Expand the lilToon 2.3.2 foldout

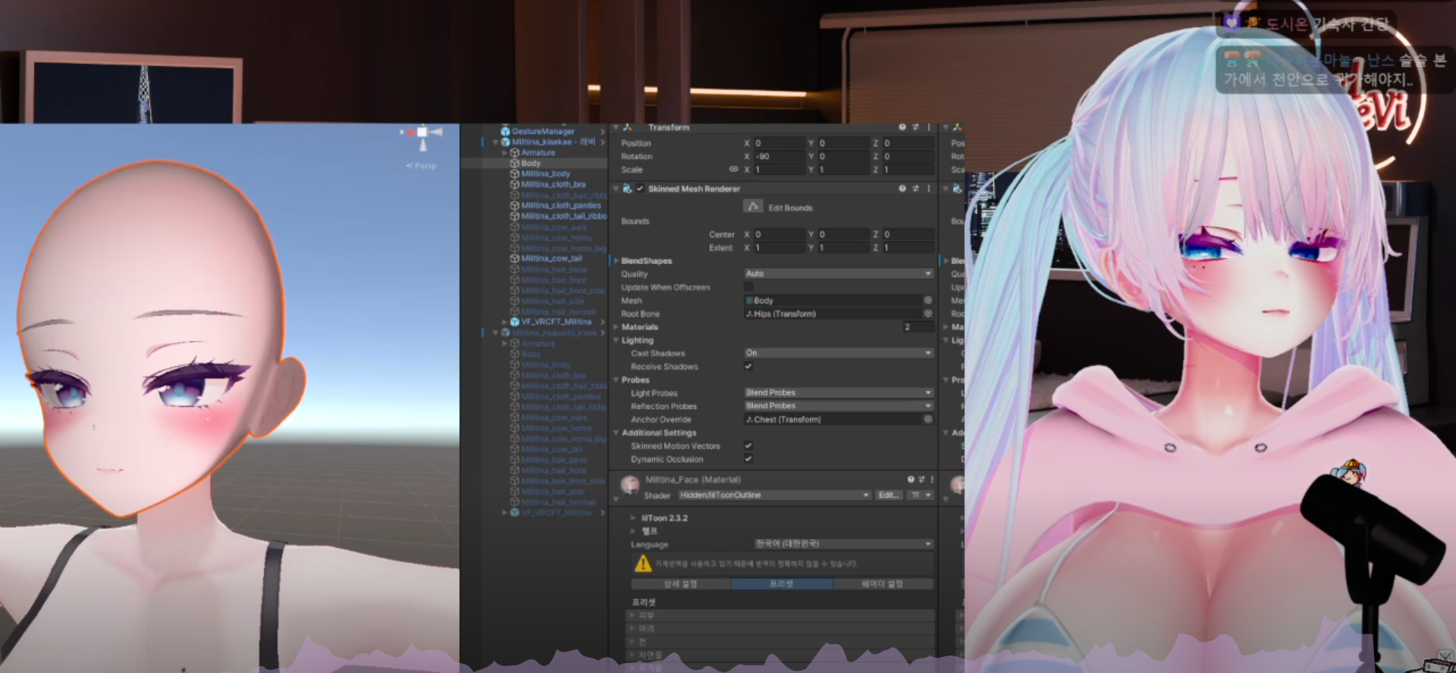pyautogui.click(x=633, y=518)
